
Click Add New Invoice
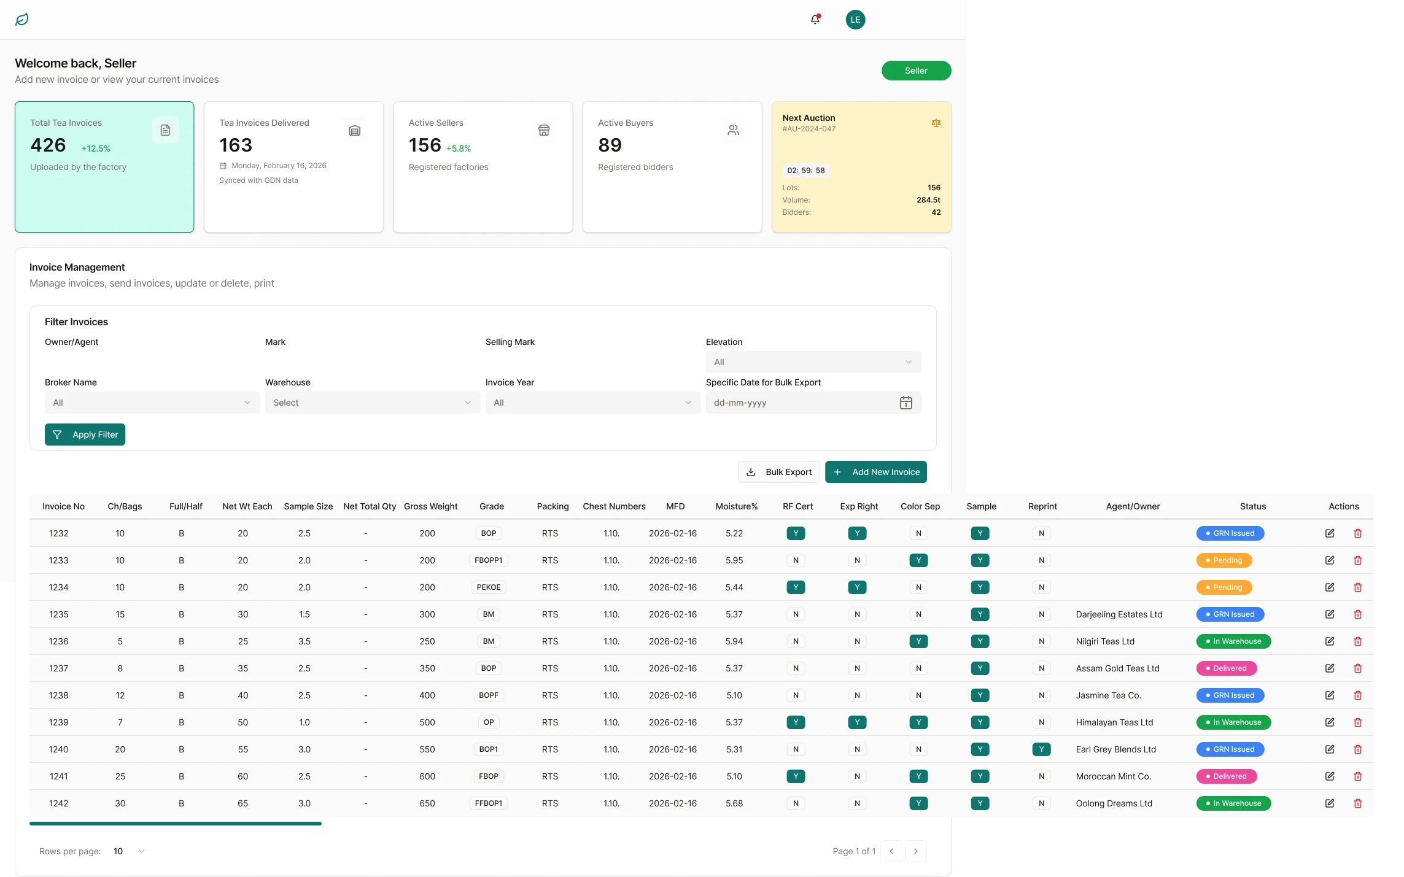pyautogui.click(x=875, y=472)
